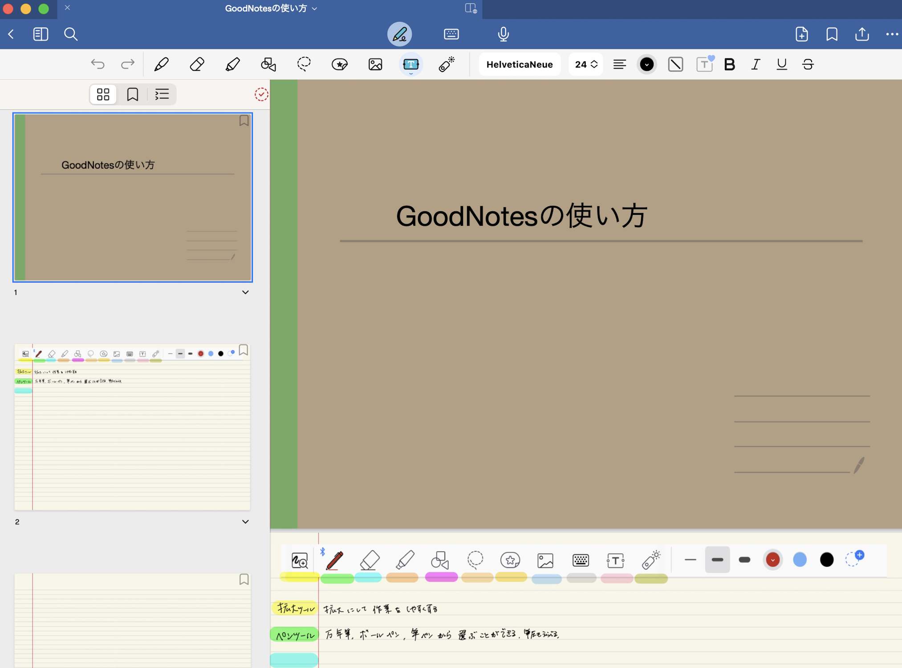Screen dimensions: 902x668
Task: Select the Laser pointer tool
Action: coord(446,64)
